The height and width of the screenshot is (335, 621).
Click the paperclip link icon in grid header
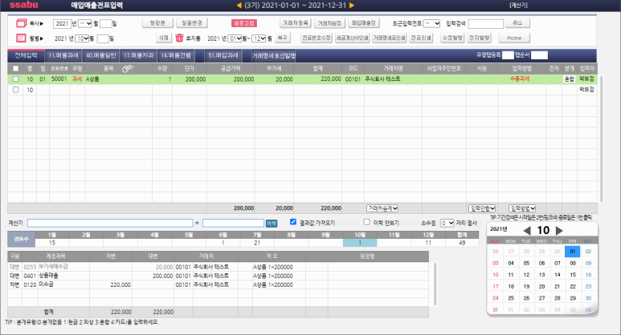coord(128,69)
